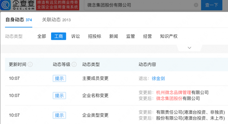The image size is (228, 124).
Task: Click the info icon beside 动态等级
Action: click(x=74, y=64)
